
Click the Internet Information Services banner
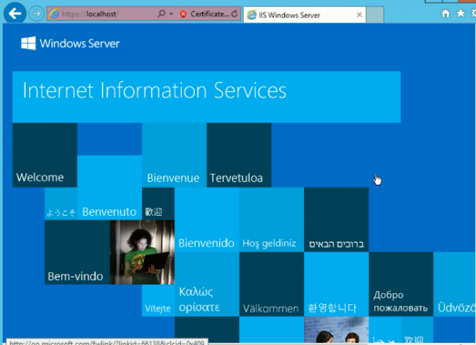(207, 97)
